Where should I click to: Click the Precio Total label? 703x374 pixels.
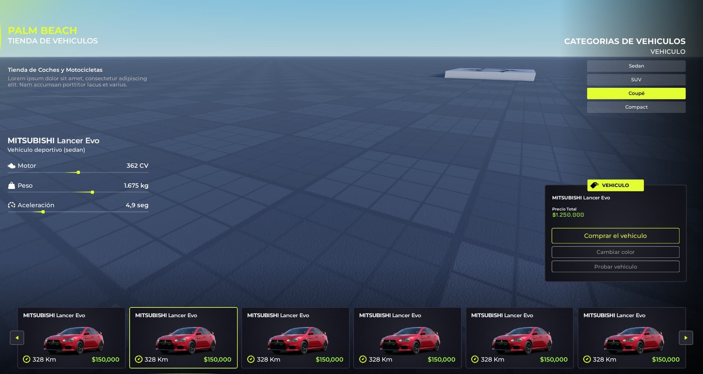[564, 209]
